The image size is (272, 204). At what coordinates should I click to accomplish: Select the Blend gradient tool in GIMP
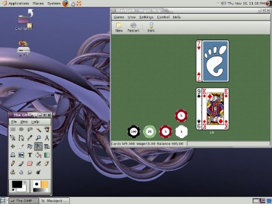[47, 155]
